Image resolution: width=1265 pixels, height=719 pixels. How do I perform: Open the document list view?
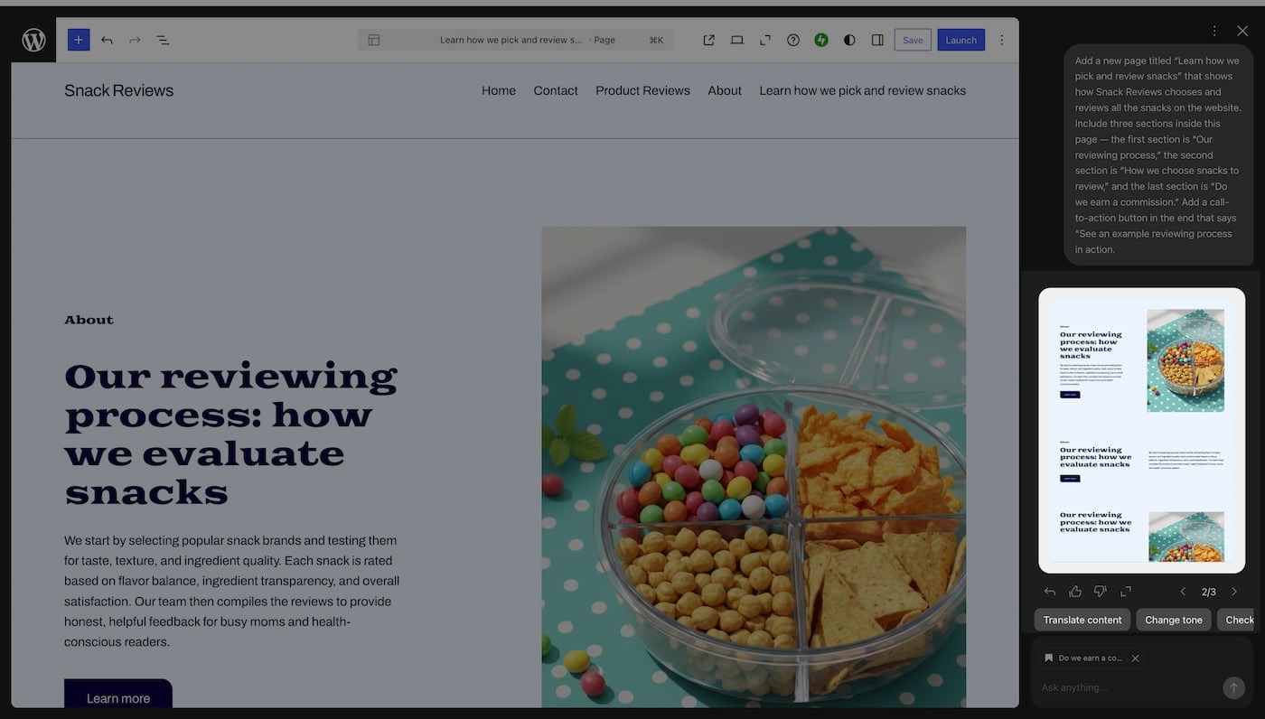(163, 40)
